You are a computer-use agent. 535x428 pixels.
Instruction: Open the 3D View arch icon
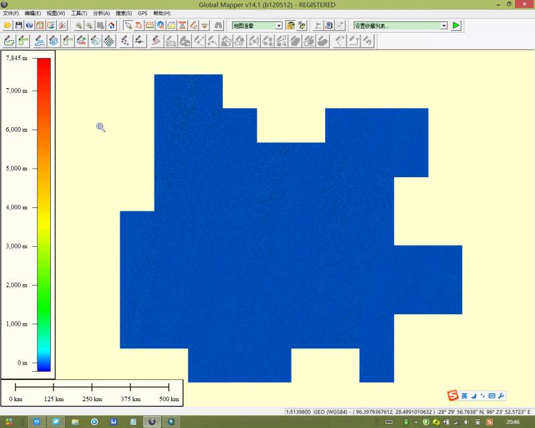(x=219, y=25)
